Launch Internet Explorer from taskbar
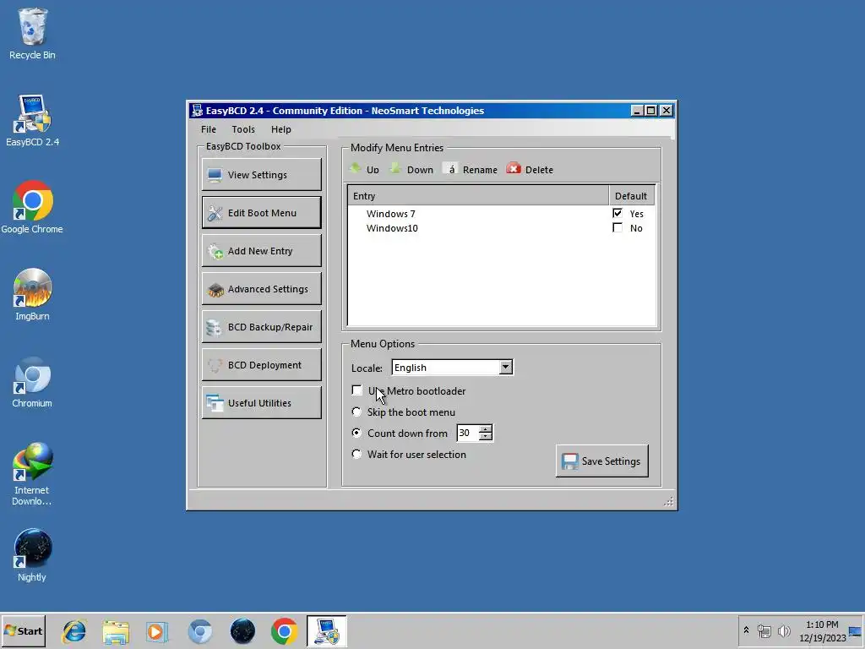The image size is (865, 649). 74,631
